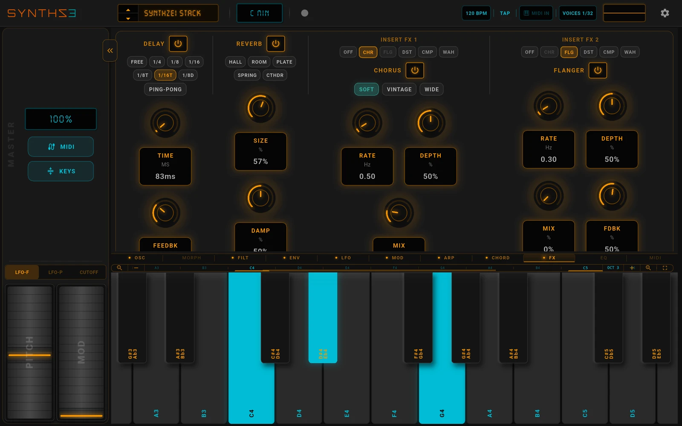Switch to the OSC tab
Screen dimensions: 682x426
pos(137,258)
